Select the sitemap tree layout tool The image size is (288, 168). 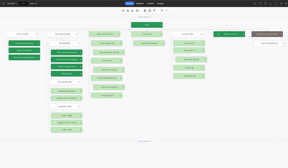tap(145, 10)
